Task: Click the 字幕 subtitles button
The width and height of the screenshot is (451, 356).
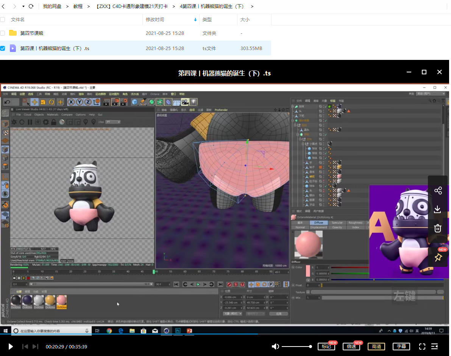Action: tap(401, 347)
